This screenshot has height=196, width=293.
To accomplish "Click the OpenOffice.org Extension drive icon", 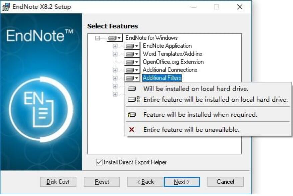I will 130,62.
